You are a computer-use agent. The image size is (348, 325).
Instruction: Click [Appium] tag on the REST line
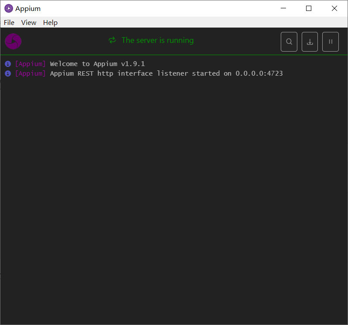(31, 73)
